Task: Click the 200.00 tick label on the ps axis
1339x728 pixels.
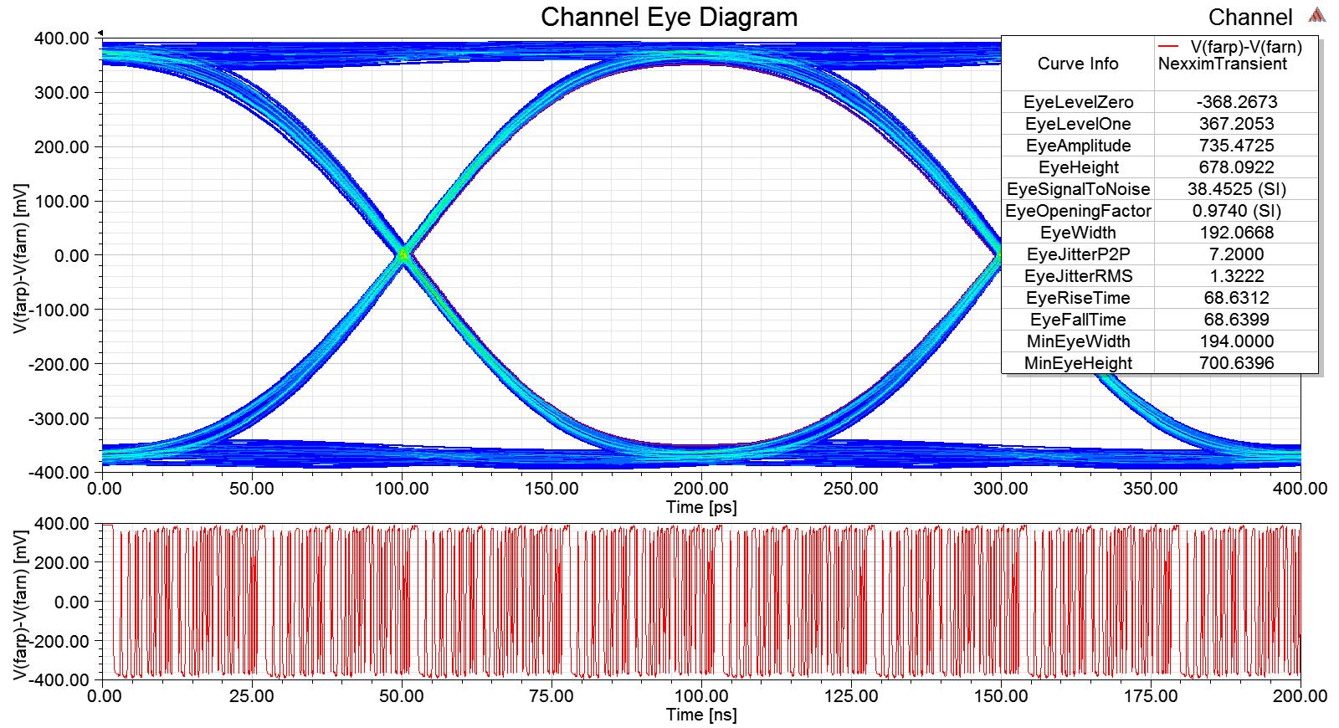Action: tap(700, 488)
